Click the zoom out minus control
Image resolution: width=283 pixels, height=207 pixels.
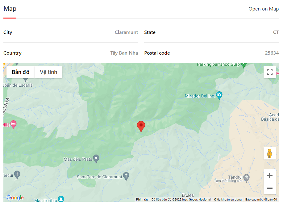[269, 188]
